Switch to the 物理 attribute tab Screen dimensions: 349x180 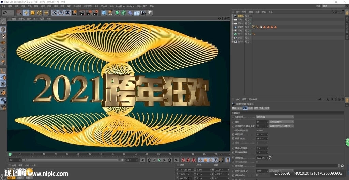coord(250,108)
